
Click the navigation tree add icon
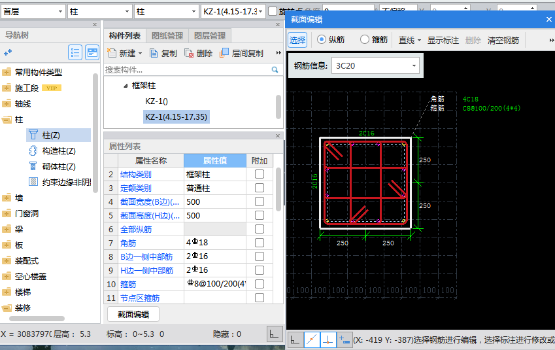coord(8,52)
